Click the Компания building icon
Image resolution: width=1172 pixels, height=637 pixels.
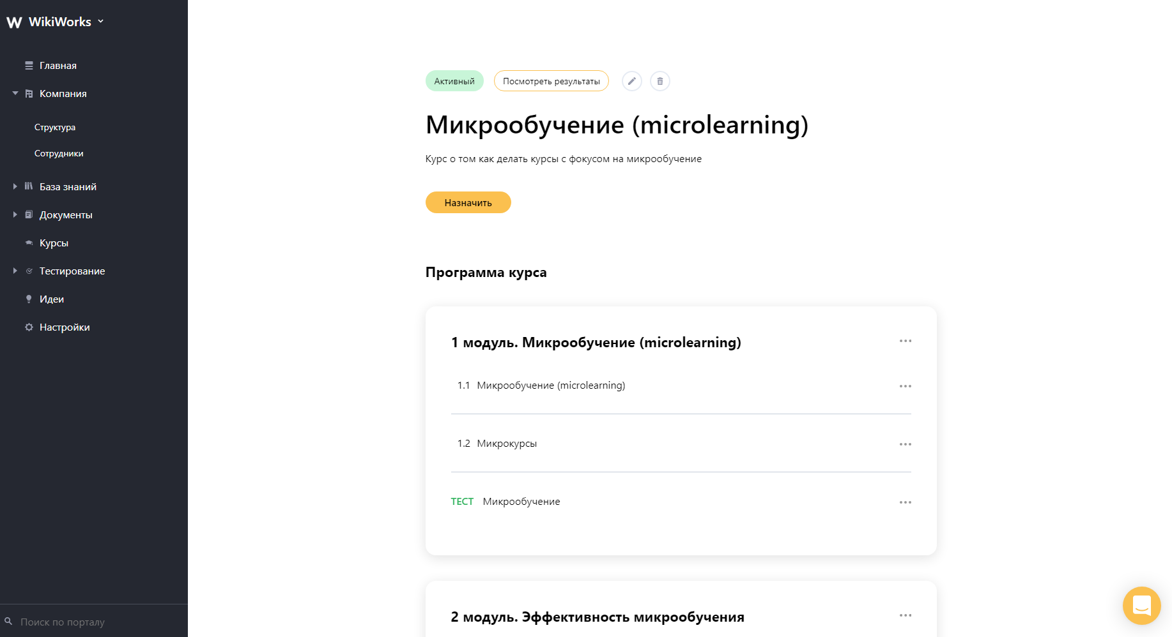pyautogui.click(x=29, y=94)
